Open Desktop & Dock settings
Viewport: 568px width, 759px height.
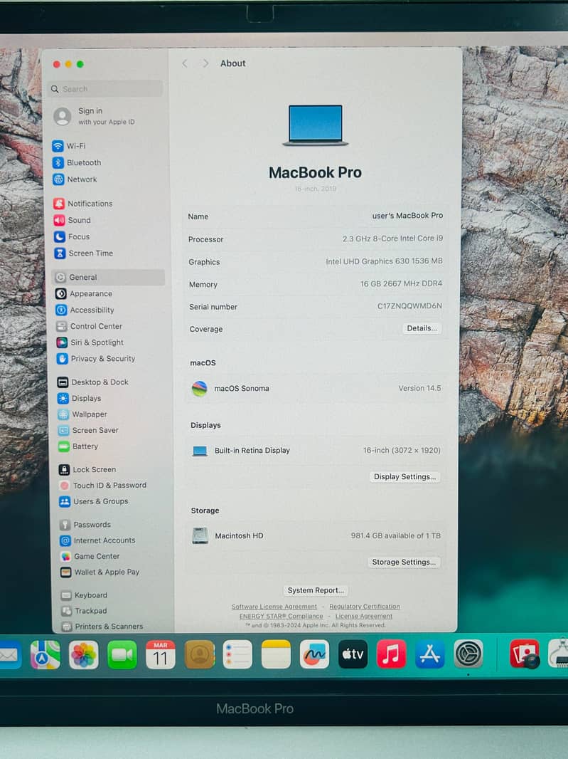pos(93,382)
